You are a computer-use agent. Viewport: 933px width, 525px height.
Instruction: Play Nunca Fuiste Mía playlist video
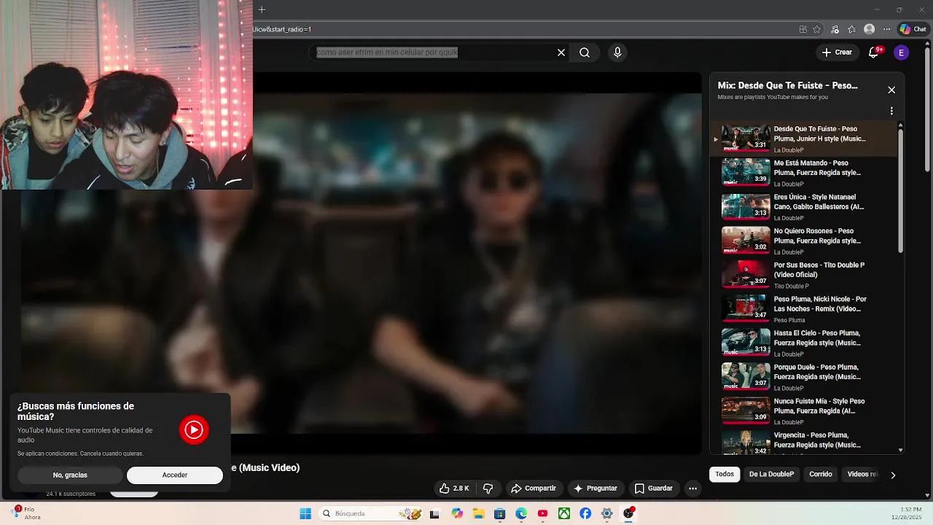point(805,411)
